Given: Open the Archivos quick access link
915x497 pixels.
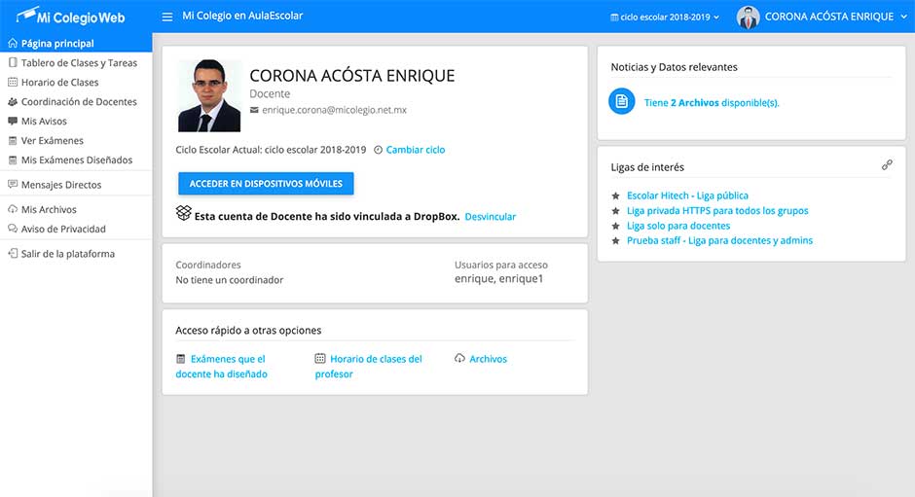Looking at the screenshot, I should point(488,359).
